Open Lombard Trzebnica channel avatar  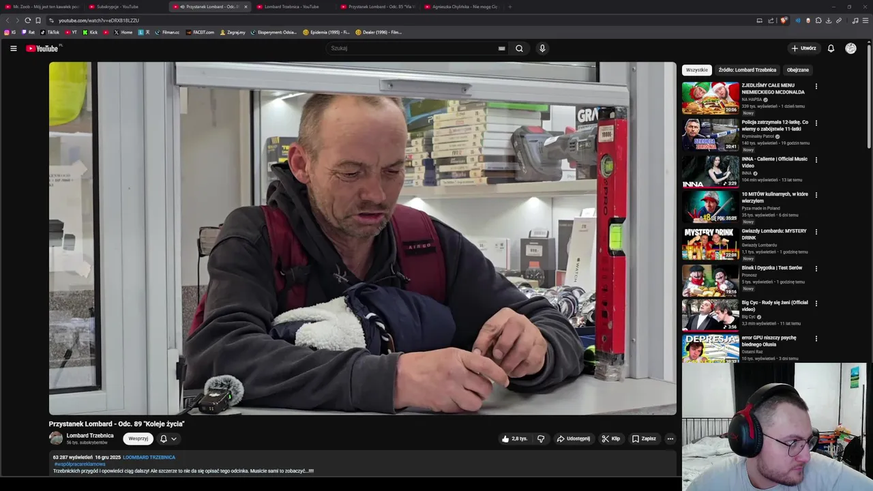point(56,438)
